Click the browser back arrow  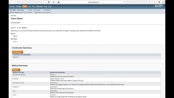(x=11, y=2)
